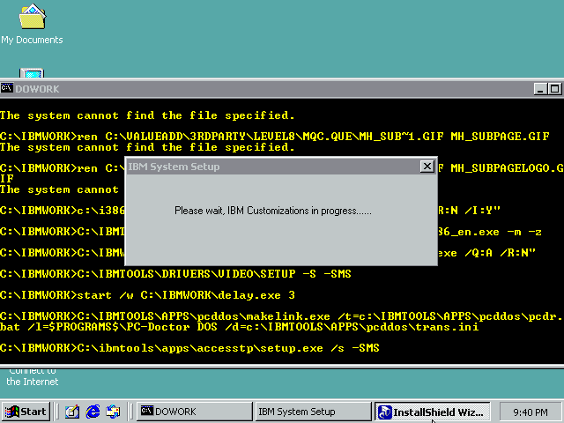Click the DOWORK window title bar
Screen dimensions: 564x423
click(x=264, y=89)
